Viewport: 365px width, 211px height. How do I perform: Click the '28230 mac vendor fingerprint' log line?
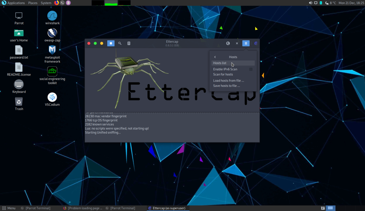pyautogui.click(x=106, y=116)
